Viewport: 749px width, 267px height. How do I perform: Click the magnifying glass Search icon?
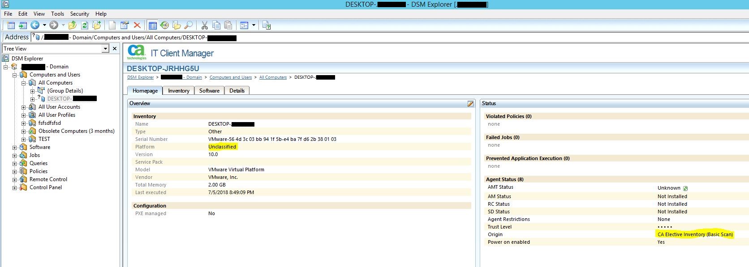(x=189, y=25)
